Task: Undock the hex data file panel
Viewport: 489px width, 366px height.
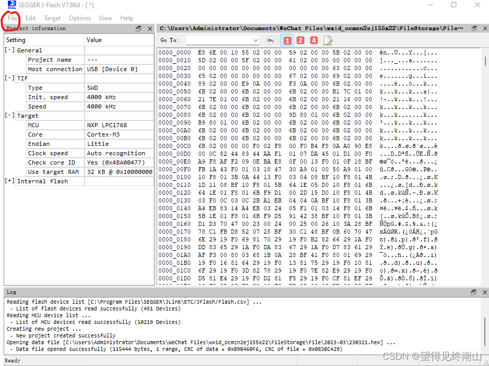Action: click(474, 29)
